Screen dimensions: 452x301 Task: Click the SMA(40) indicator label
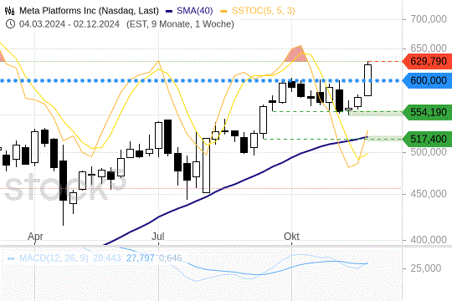coord(194,11)
